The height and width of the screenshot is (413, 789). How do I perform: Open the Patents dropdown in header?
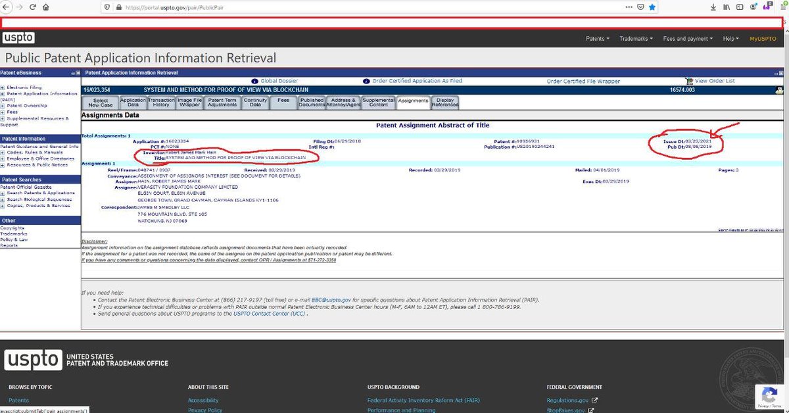598,39
